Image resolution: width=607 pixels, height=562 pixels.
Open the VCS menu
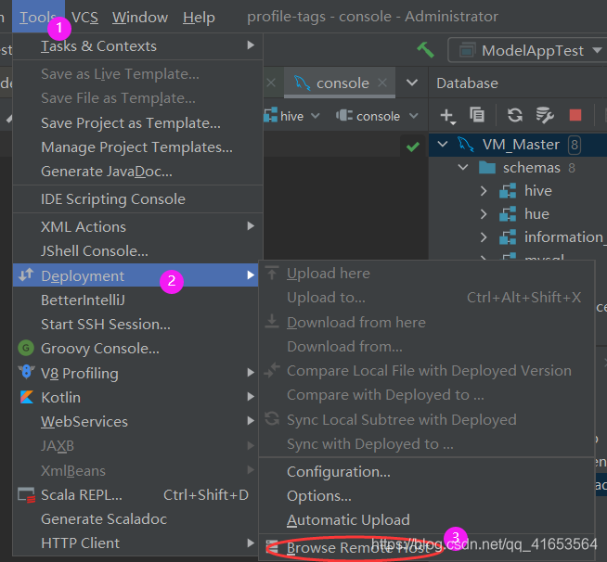click(84, 17)
